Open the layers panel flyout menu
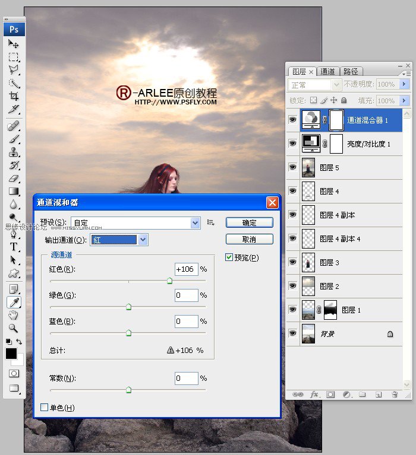Image resolution: width=416 pixels, height=455 pixels. 406,74
